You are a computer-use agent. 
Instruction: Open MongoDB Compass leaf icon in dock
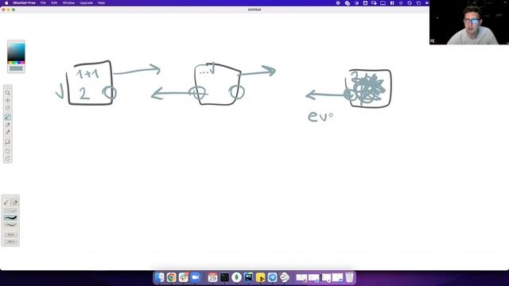237,277
